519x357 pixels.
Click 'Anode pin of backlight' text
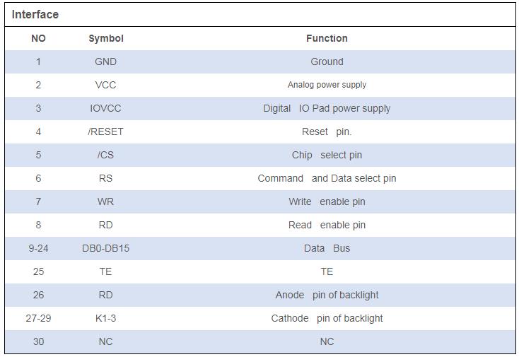(x=327, y=295)
